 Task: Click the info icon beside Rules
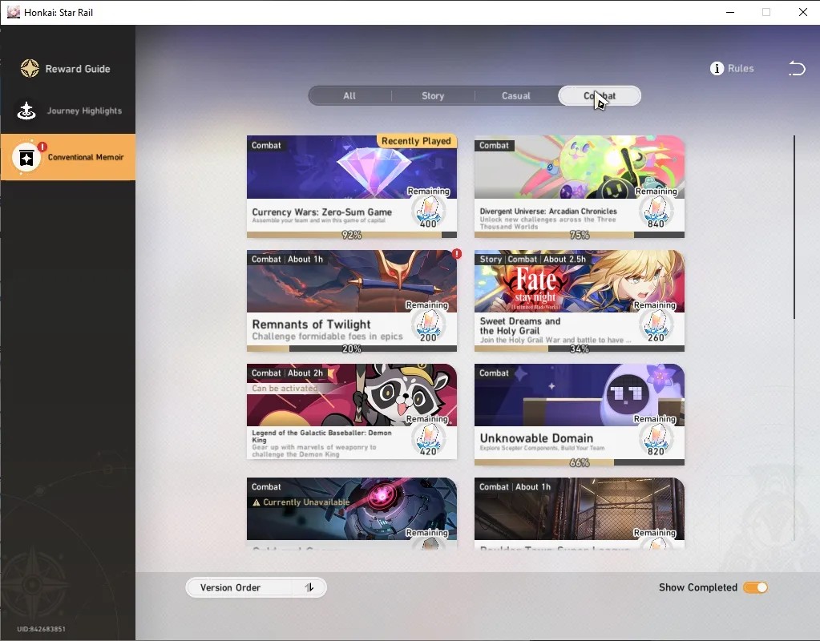(x=717, y=68)
